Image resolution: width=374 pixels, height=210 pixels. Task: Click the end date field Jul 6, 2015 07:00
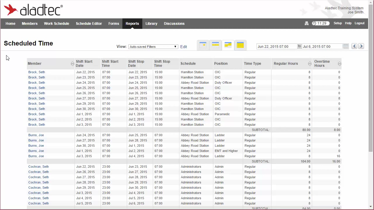tap(322, 46)
